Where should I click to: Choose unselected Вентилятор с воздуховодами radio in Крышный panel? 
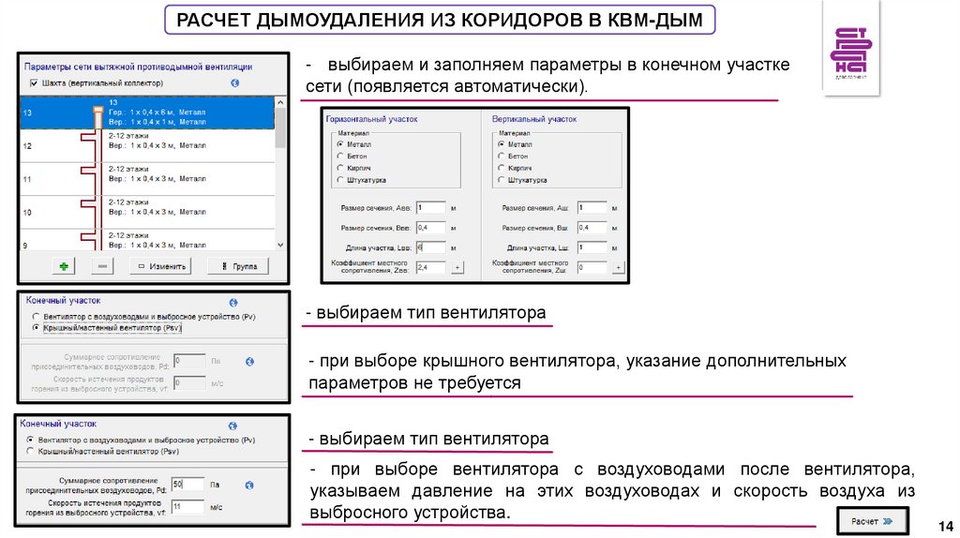pos(37,317)
